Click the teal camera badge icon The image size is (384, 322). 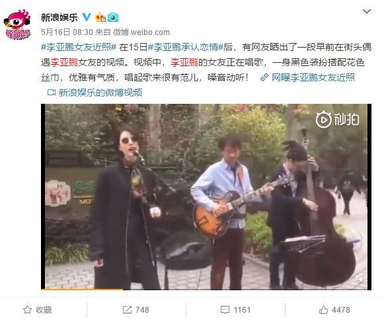tap(113, 17)
